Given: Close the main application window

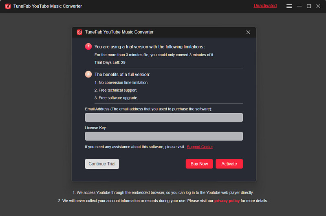Looking at the screenshot, I should click(318, 6).
